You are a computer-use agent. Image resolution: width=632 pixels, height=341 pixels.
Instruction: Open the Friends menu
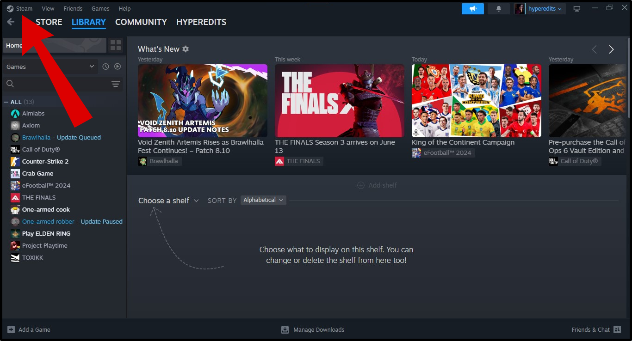tap(73, 8)
